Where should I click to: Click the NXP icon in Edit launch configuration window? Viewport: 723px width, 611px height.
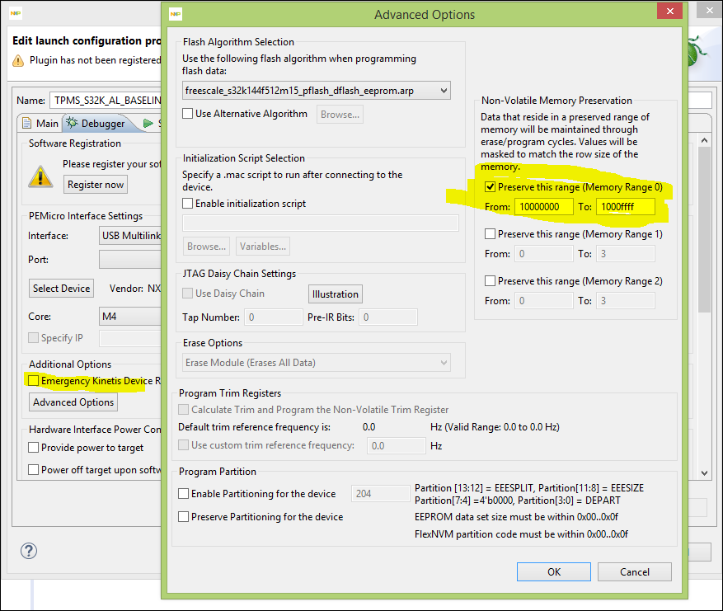tap(15, 13)
